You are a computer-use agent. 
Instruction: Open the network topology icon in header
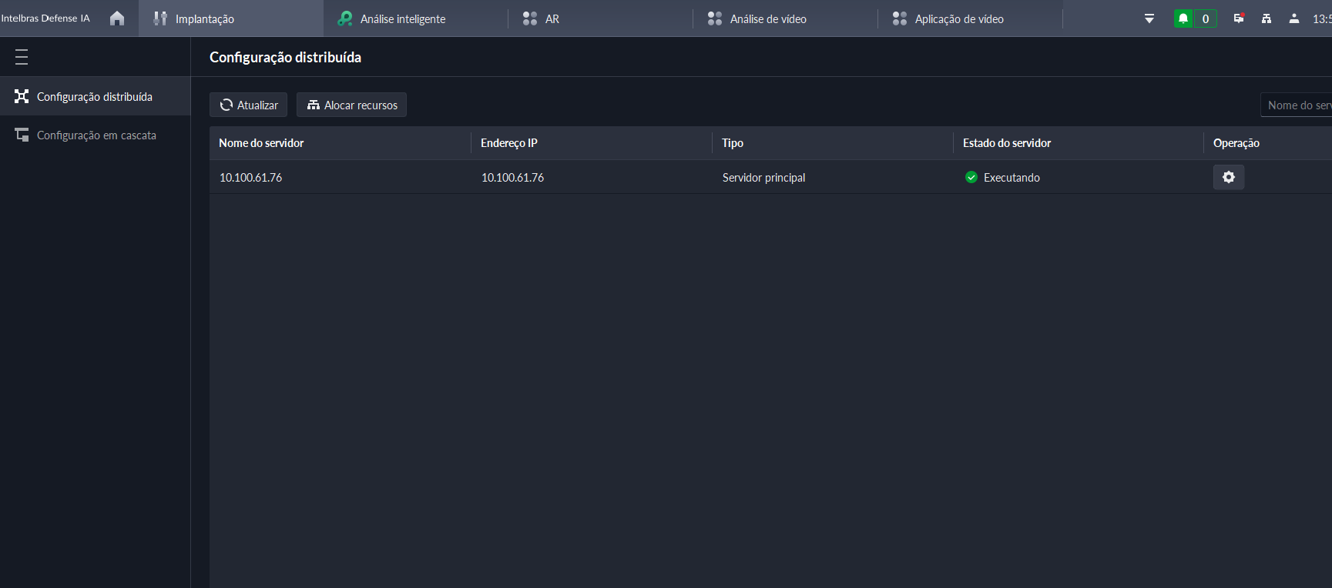pos(1267,18)
